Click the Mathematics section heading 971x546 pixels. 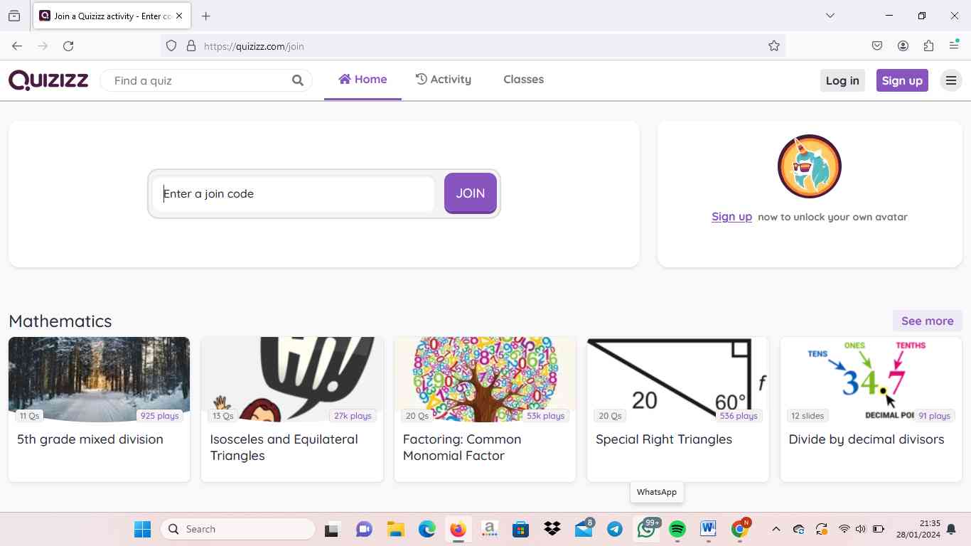60,321
